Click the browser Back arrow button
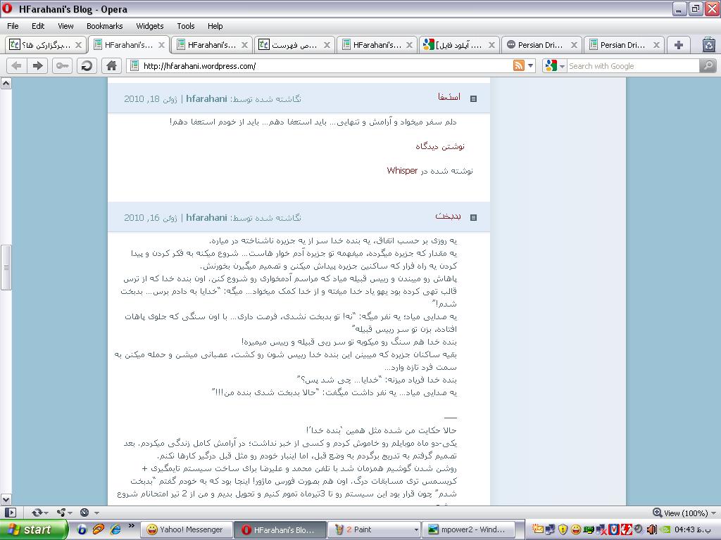The height and width of the screenshot is (540, 721). (x=16, y=65)
